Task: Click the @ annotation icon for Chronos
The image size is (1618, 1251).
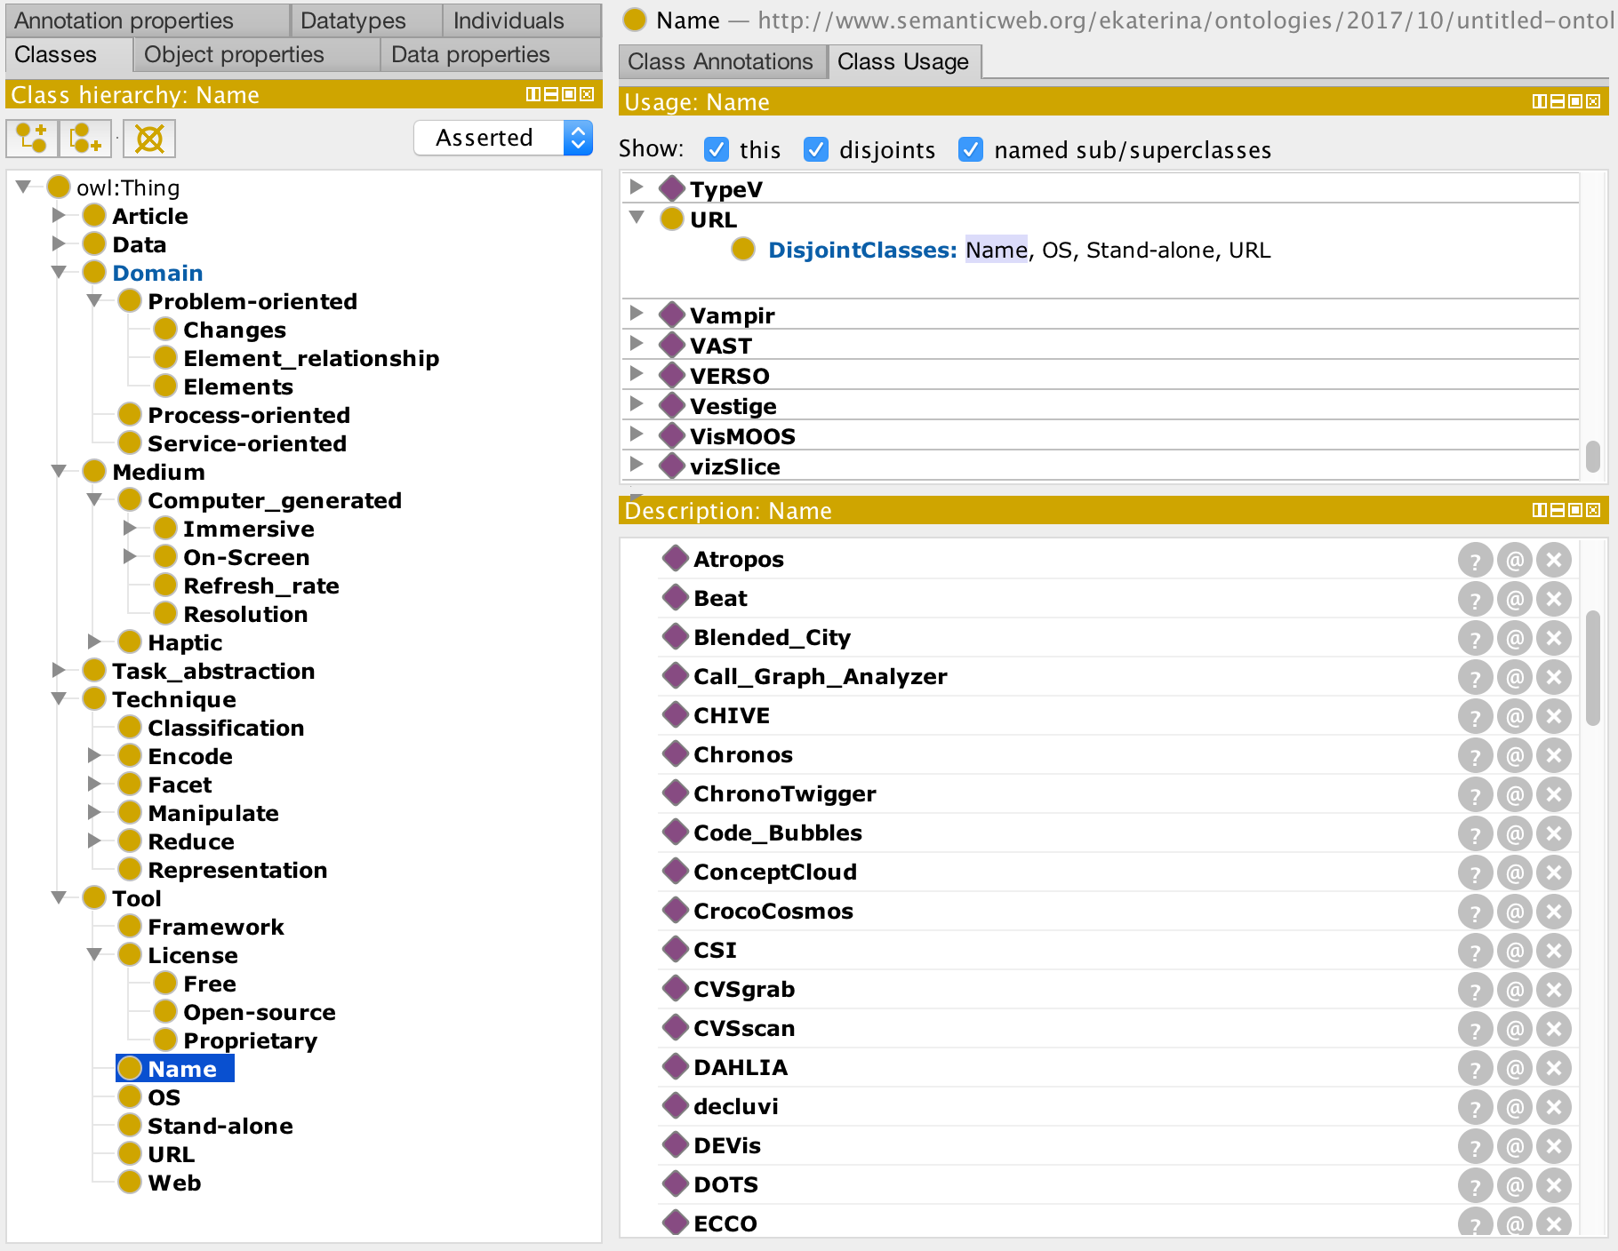Action: click(x=1515, y=756)
